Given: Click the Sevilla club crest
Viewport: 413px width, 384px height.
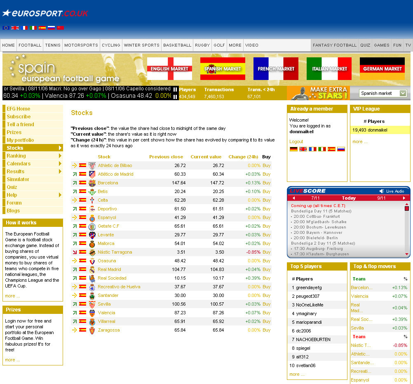Looking at the screenshot, I should point(92,304).
